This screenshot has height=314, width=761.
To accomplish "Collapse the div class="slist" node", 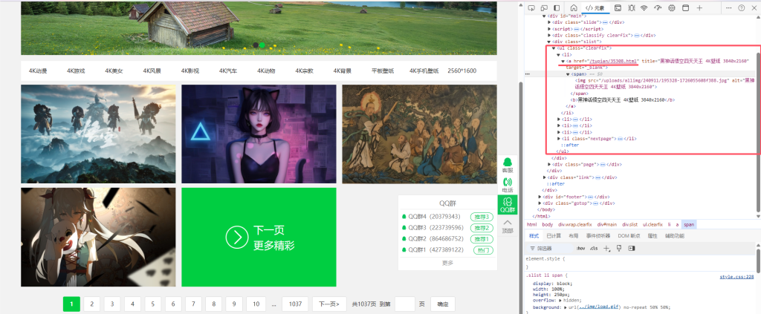I will 549,42.
